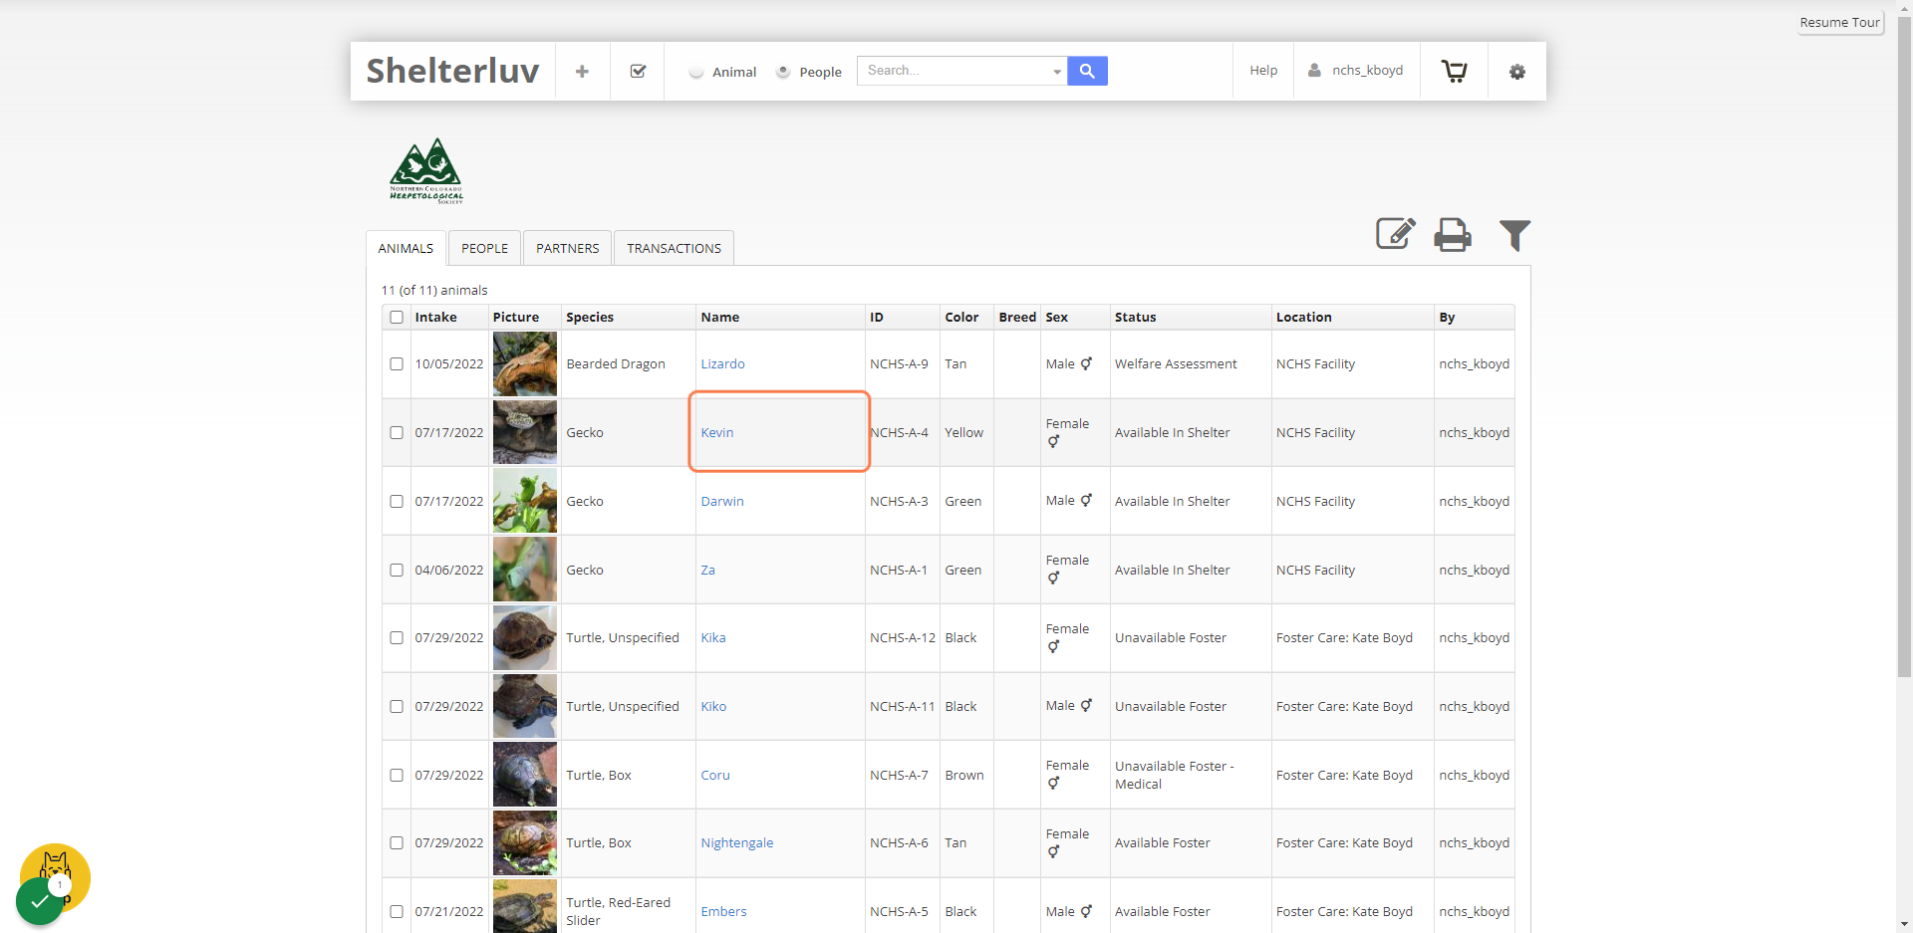The image size is (1913, 933).
Task: Open the TRANSACTIONS tab
Action: [675, 249]
